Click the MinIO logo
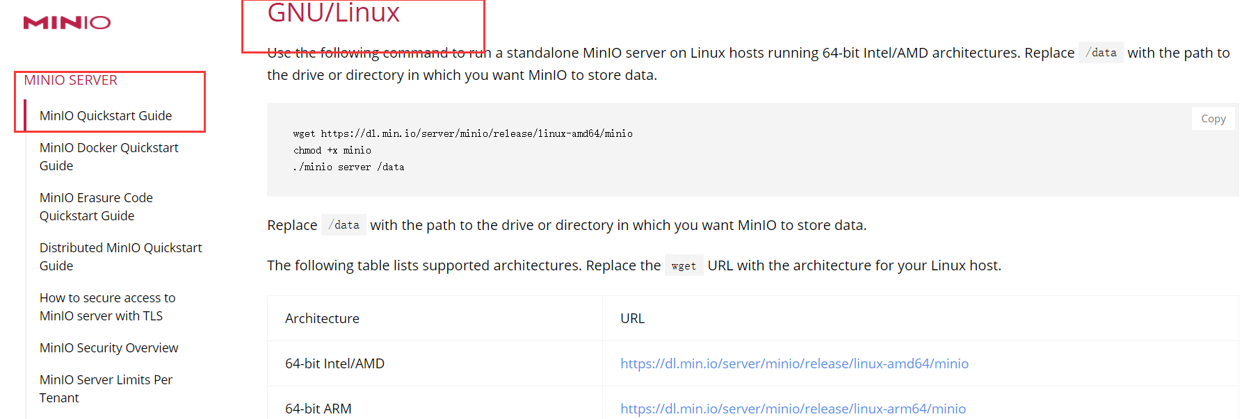This screenshot has width=1258, height=419. point(67,23)
